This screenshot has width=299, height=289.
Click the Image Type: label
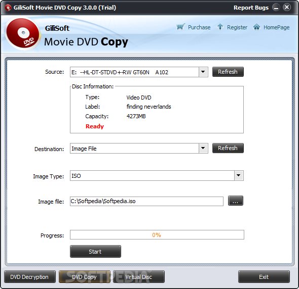(49, 176)
